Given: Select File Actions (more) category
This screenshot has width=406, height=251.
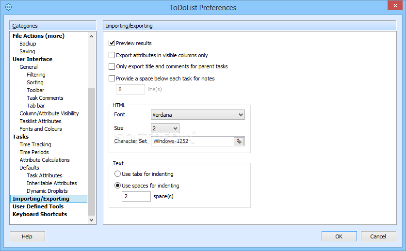Looking at the screenshot, I should tap(39, 36).
